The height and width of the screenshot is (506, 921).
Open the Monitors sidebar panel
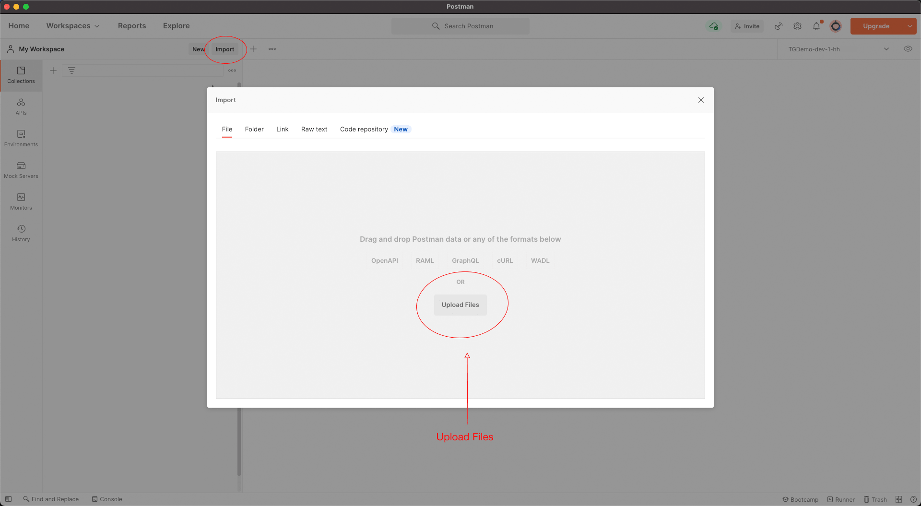tap(21, 201)
